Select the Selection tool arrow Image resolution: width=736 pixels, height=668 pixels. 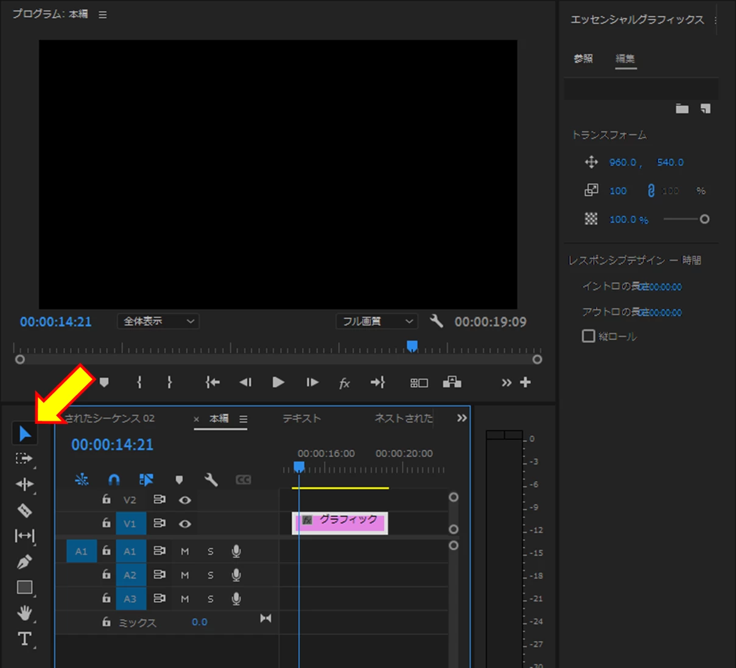tap(24, 434)
